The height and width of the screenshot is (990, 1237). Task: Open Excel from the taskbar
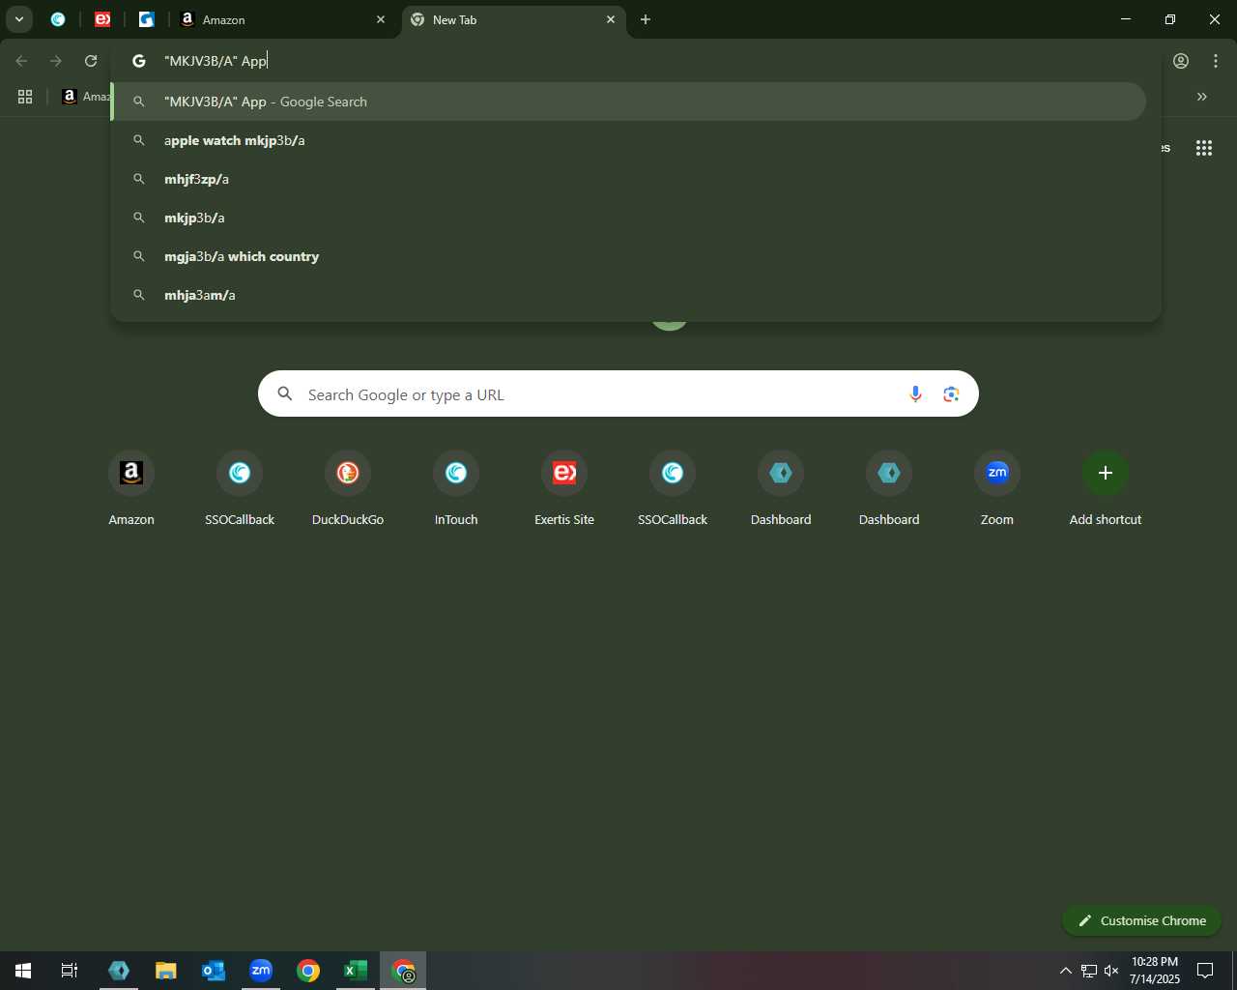pyautogui.click(x=356, y=971)
